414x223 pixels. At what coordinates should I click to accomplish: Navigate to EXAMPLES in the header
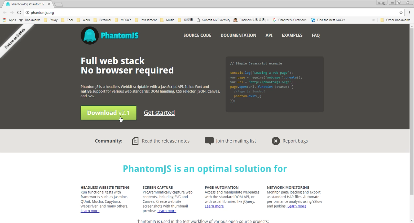coord(292,36)
